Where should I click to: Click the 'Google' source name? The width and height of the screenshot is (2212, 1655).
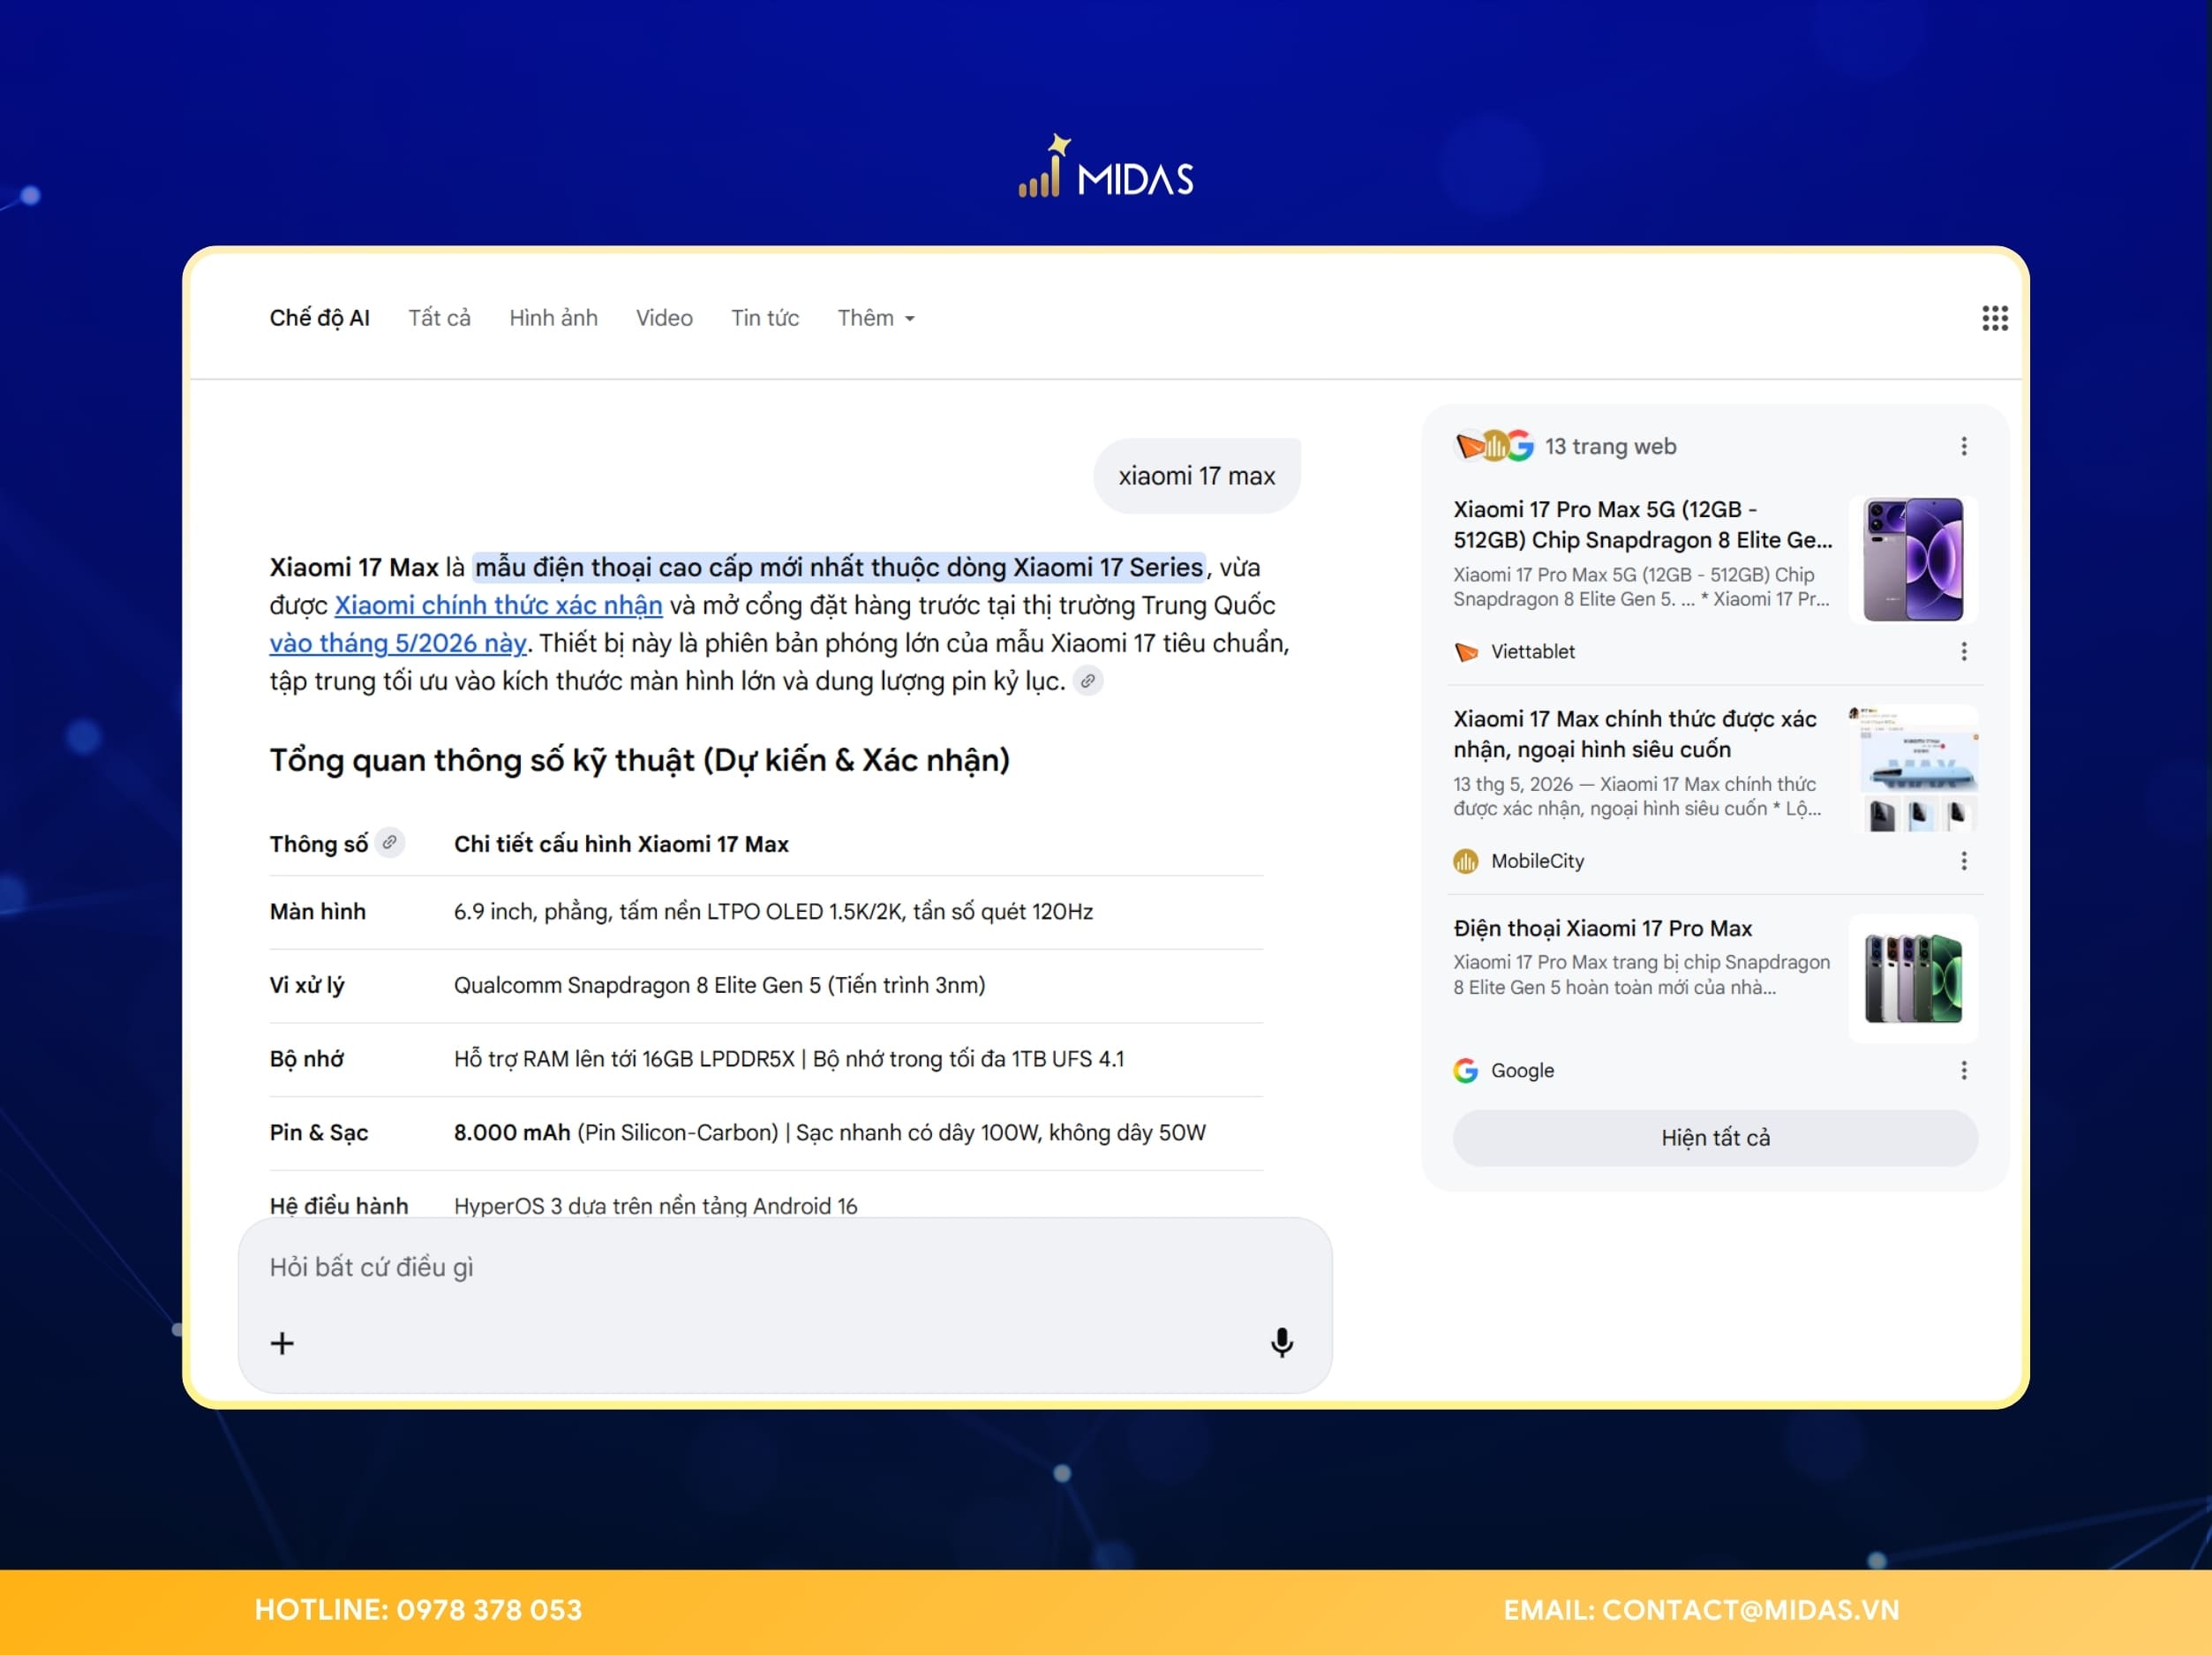pyautogui.click(x=1523, y=1071)
